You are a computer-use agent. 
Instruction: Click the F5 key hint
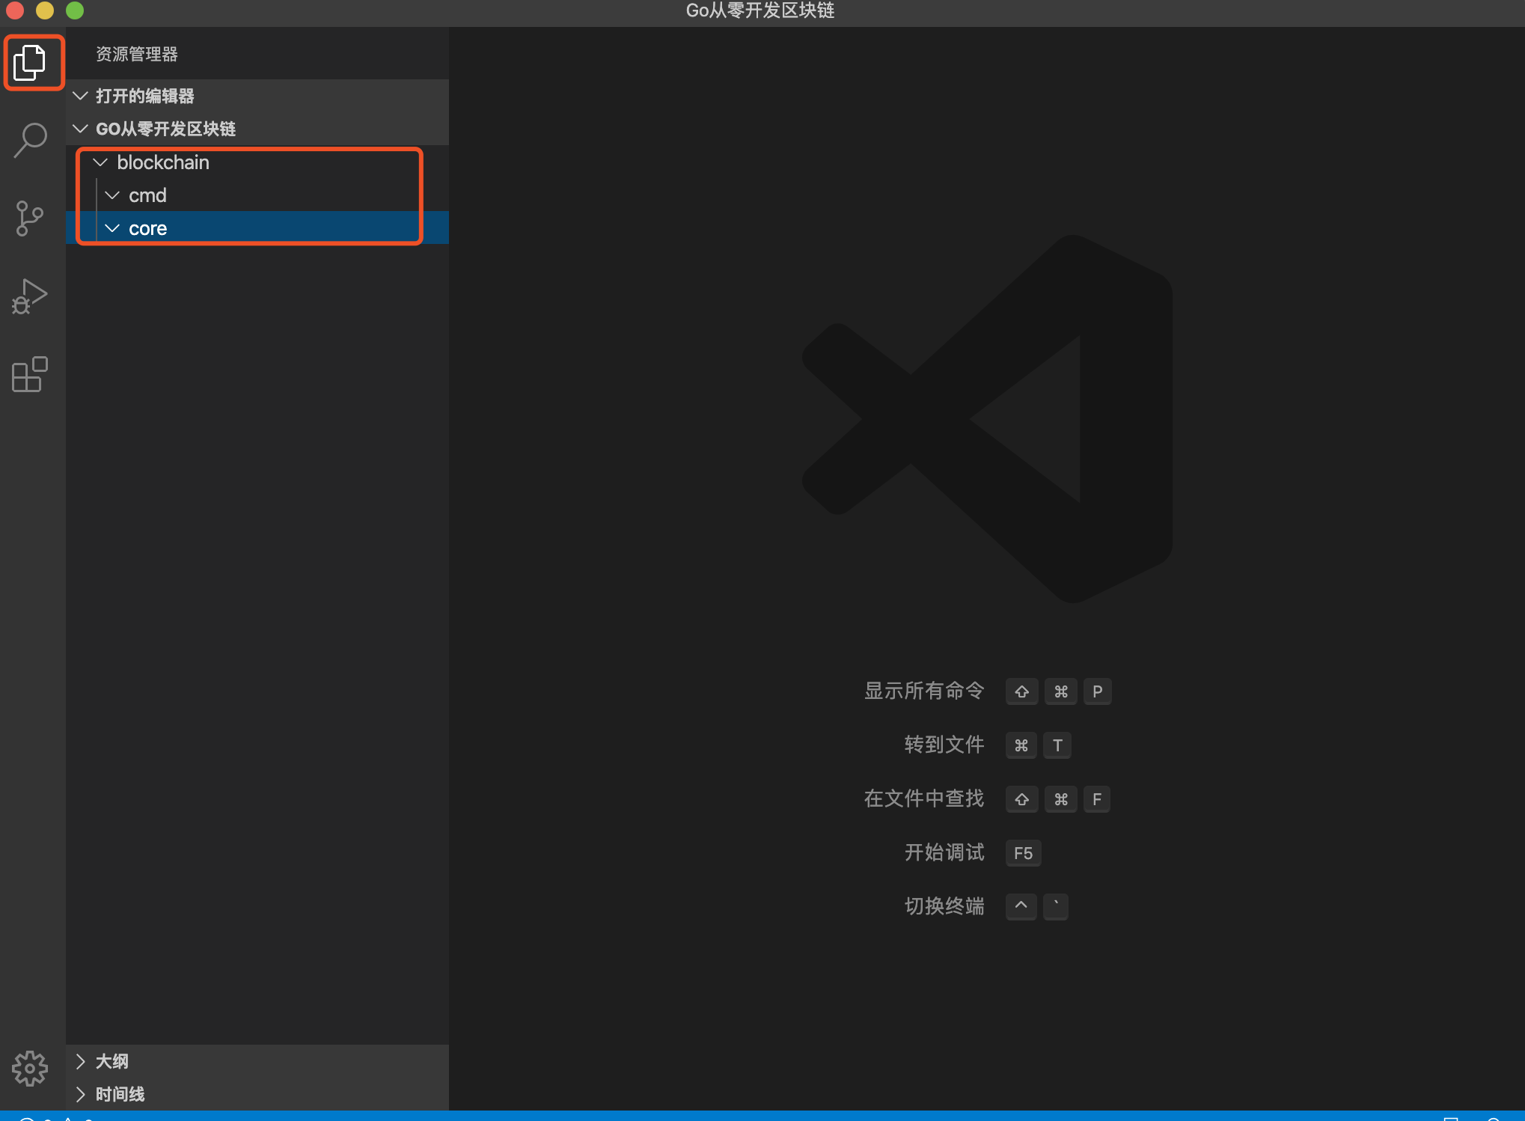click(x=1023, y=853)
